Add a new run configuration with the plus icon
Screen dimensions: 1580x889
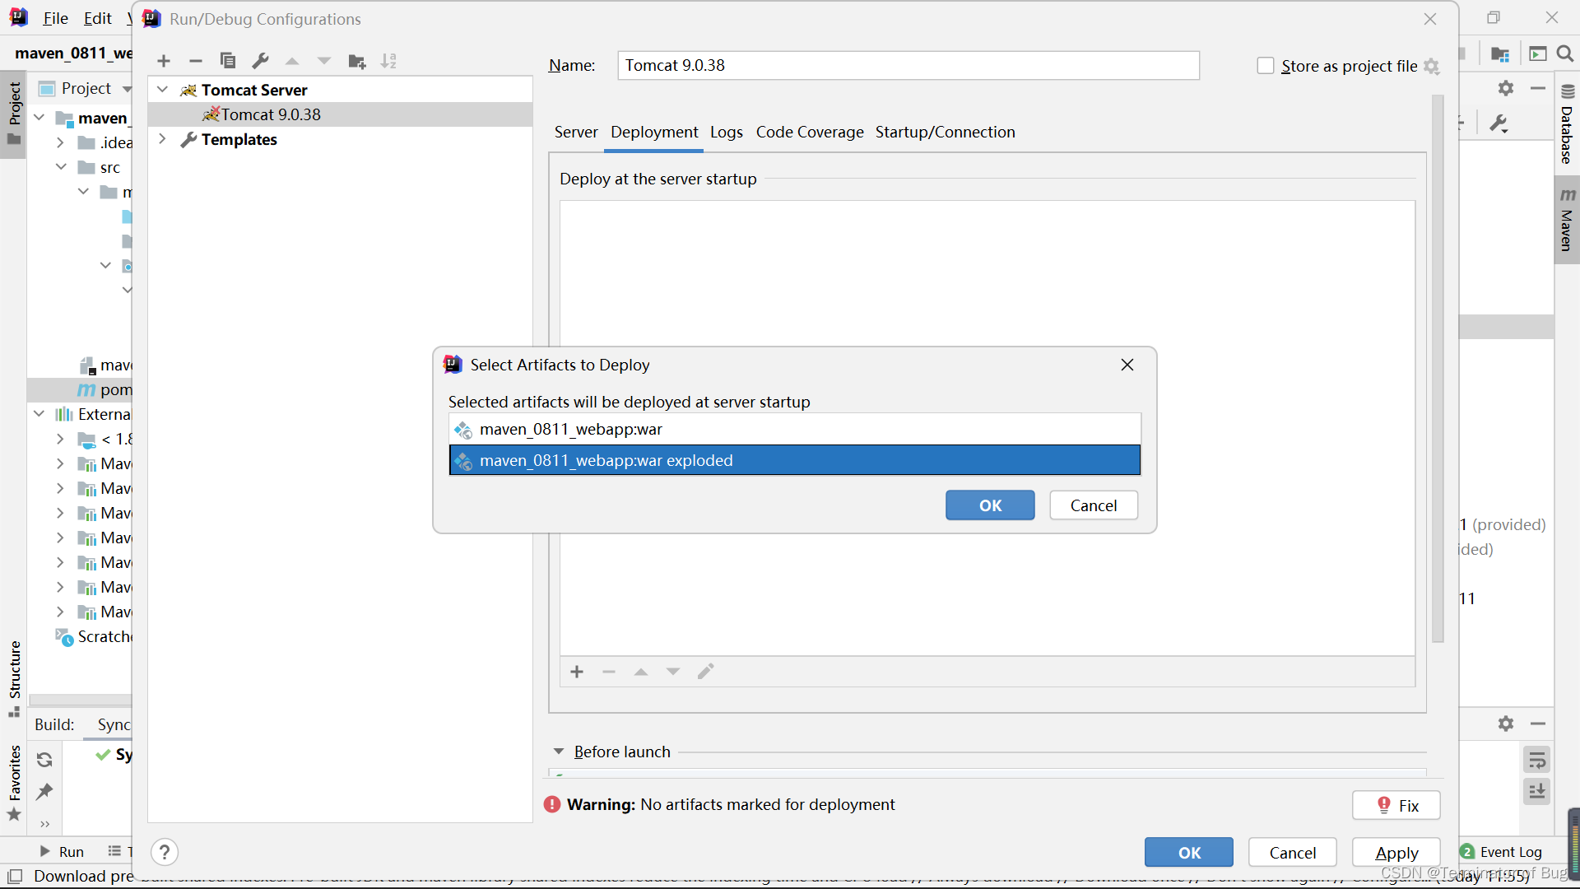pyautogui.click(x=164, y=61)
